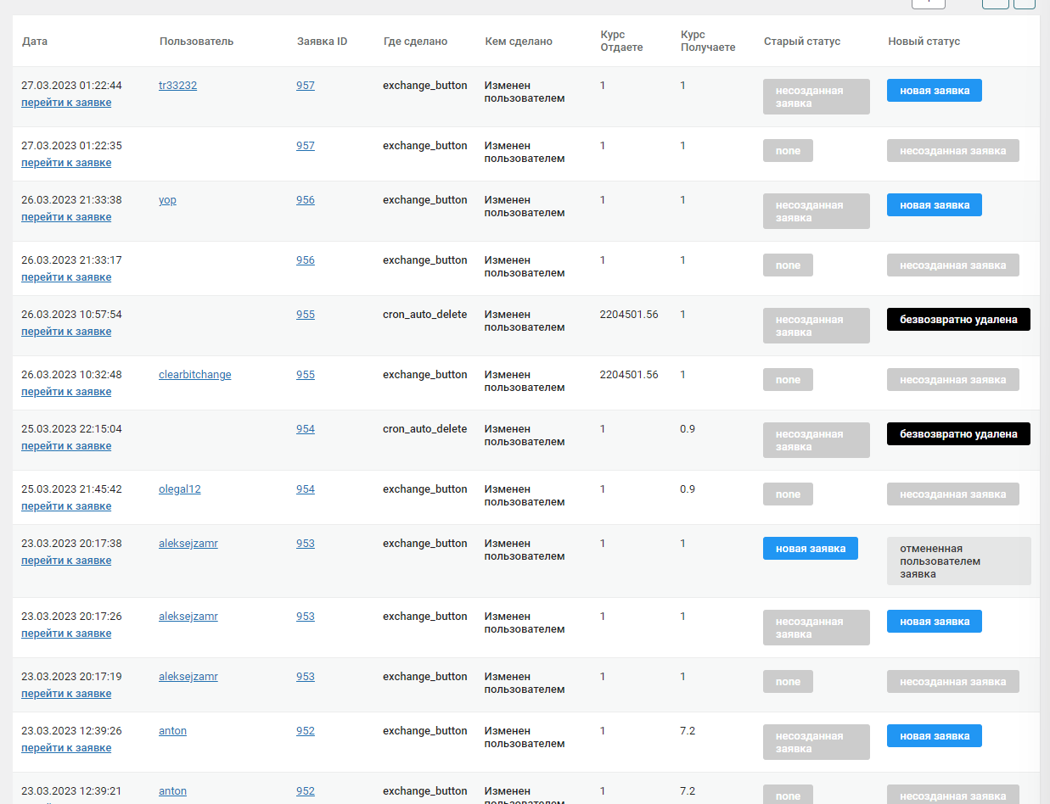Open request ID 954 in olegal12's row
The width and height of the screenshot is (1050, 804).
tap(305, 489)
